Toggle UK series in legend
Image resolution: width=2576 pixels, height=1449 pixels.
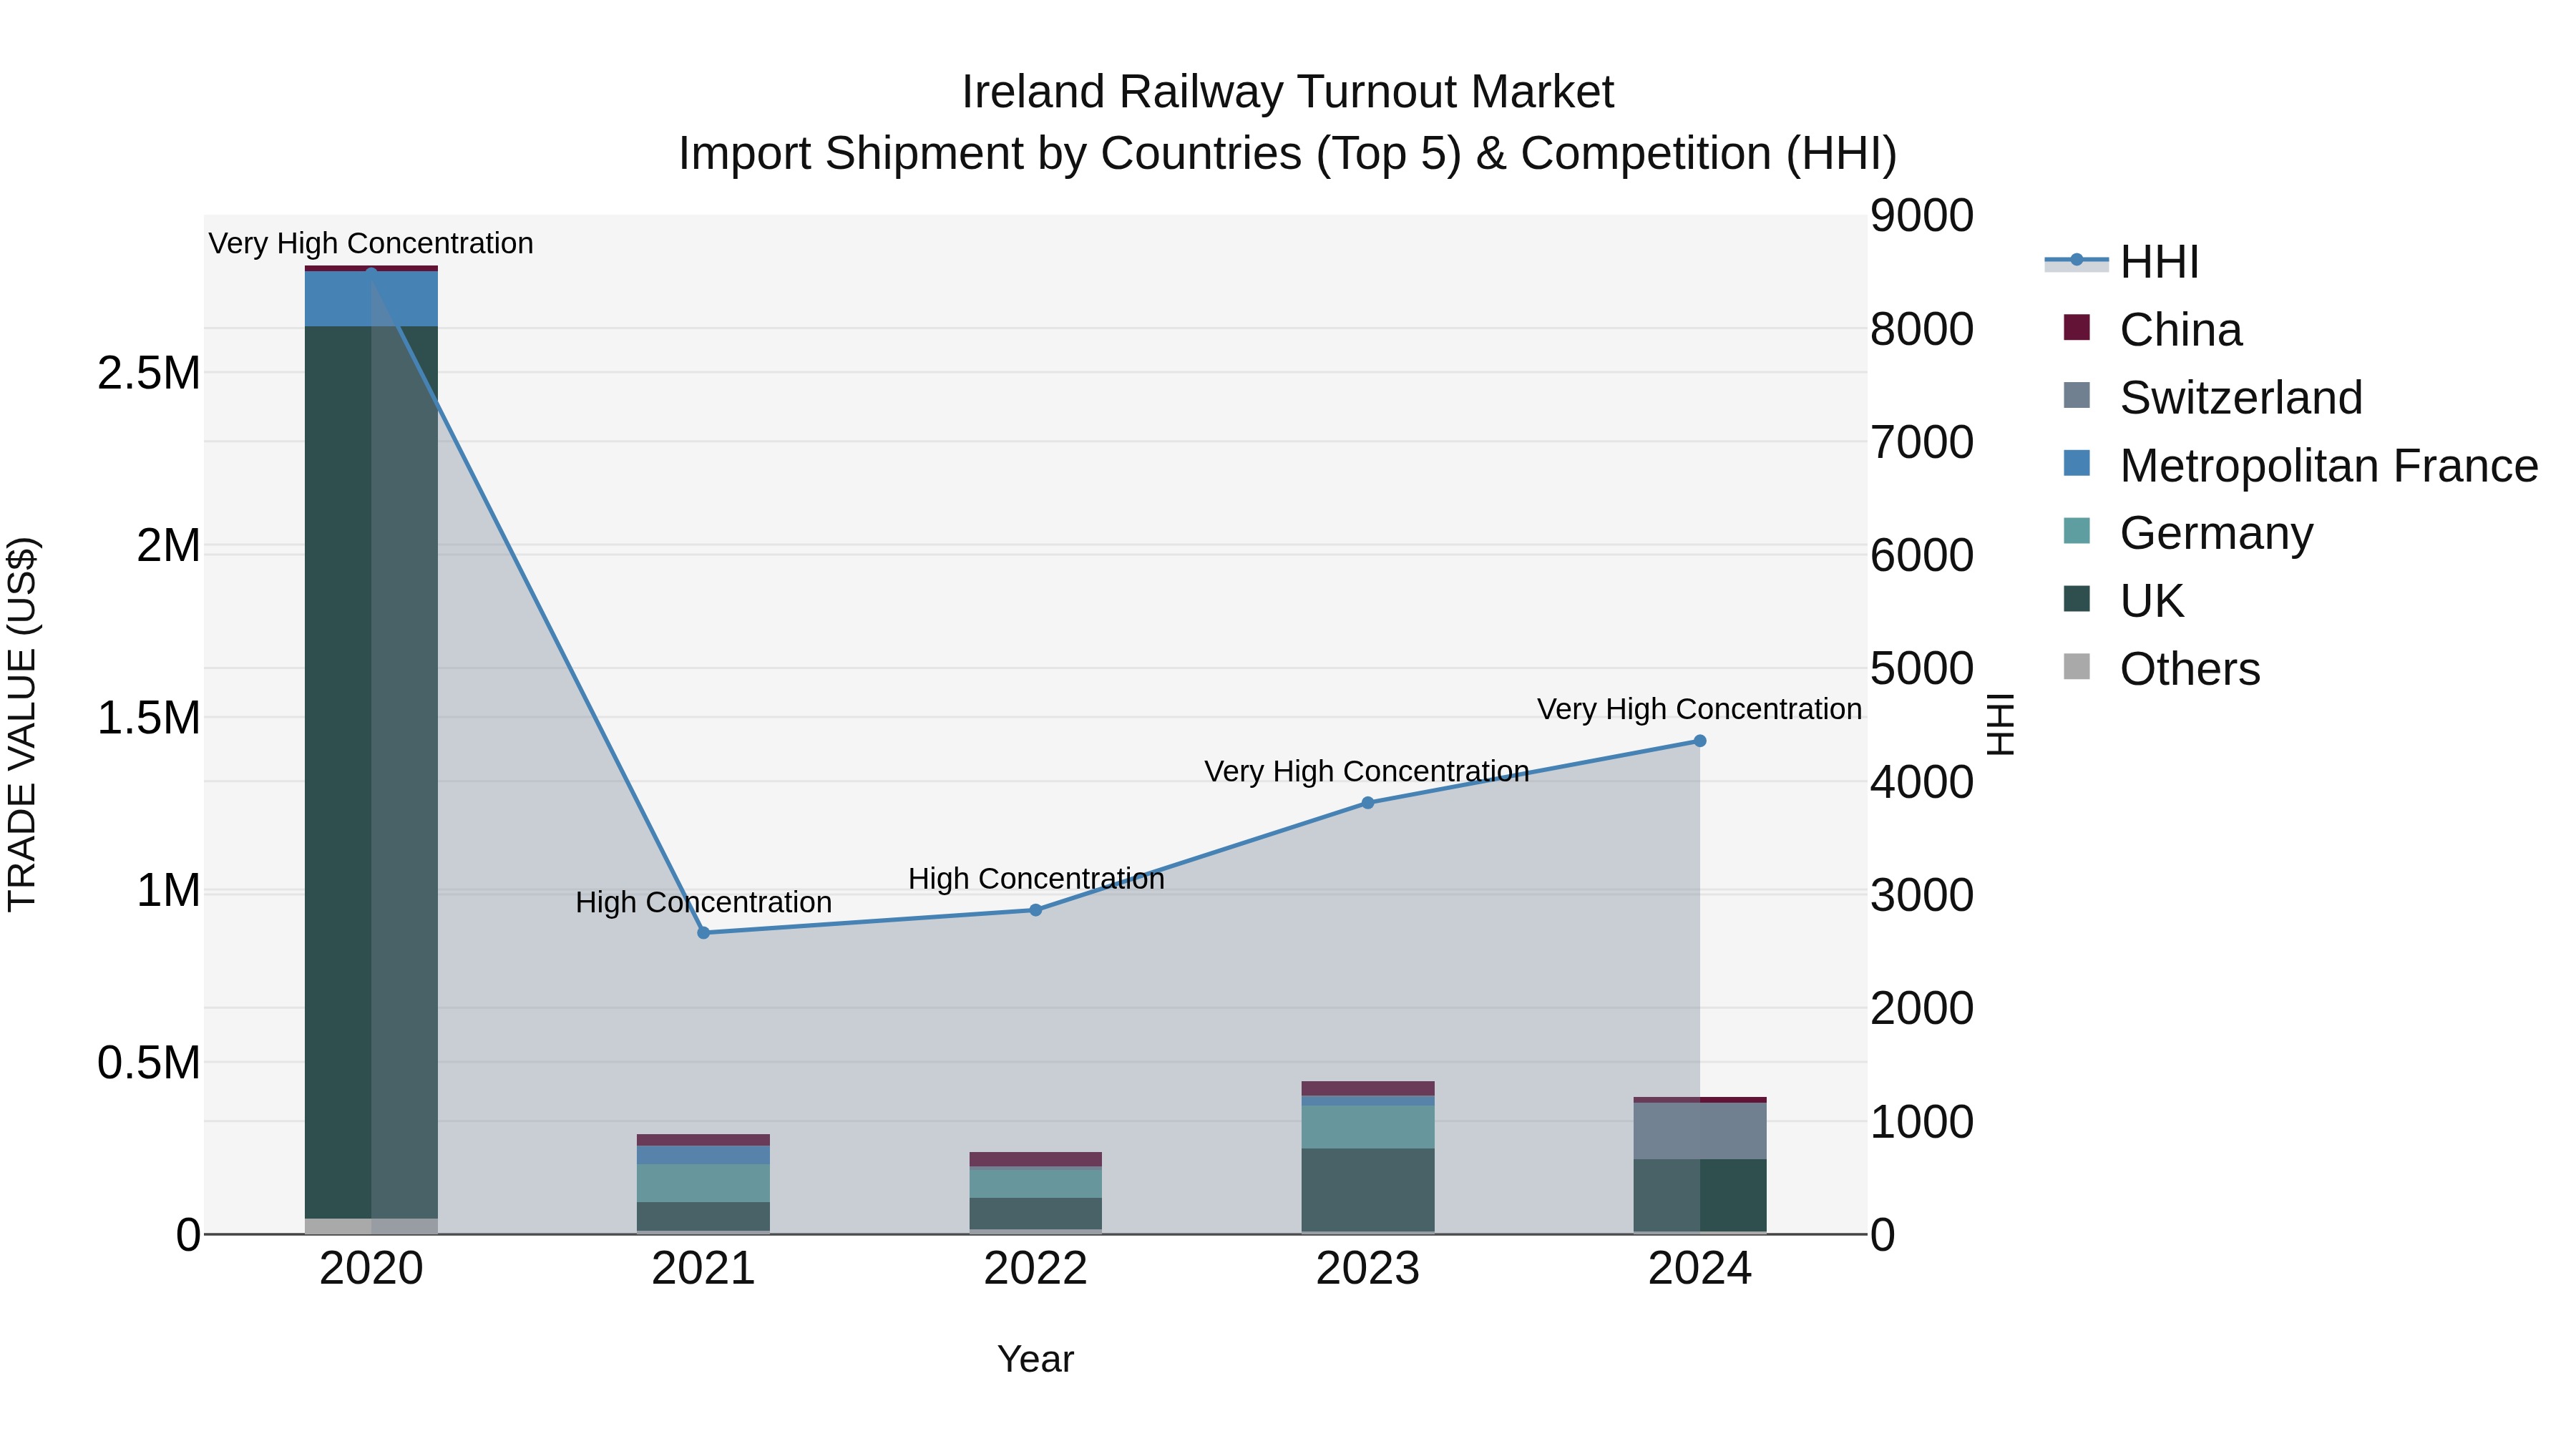tap(2123, 601)
